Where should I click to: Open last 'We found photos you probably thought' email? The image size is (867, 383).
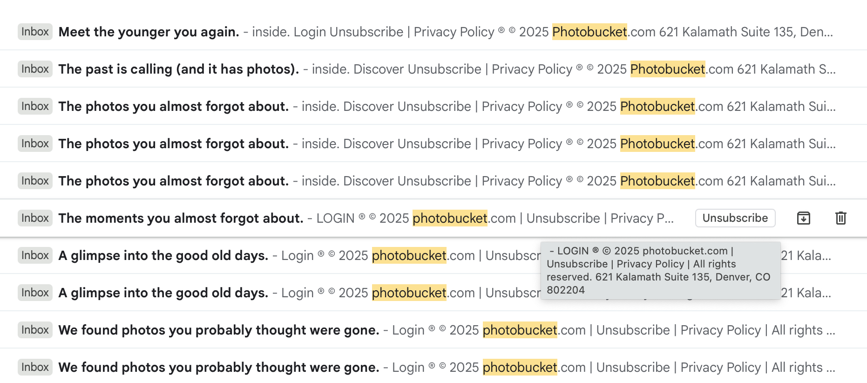219,367
